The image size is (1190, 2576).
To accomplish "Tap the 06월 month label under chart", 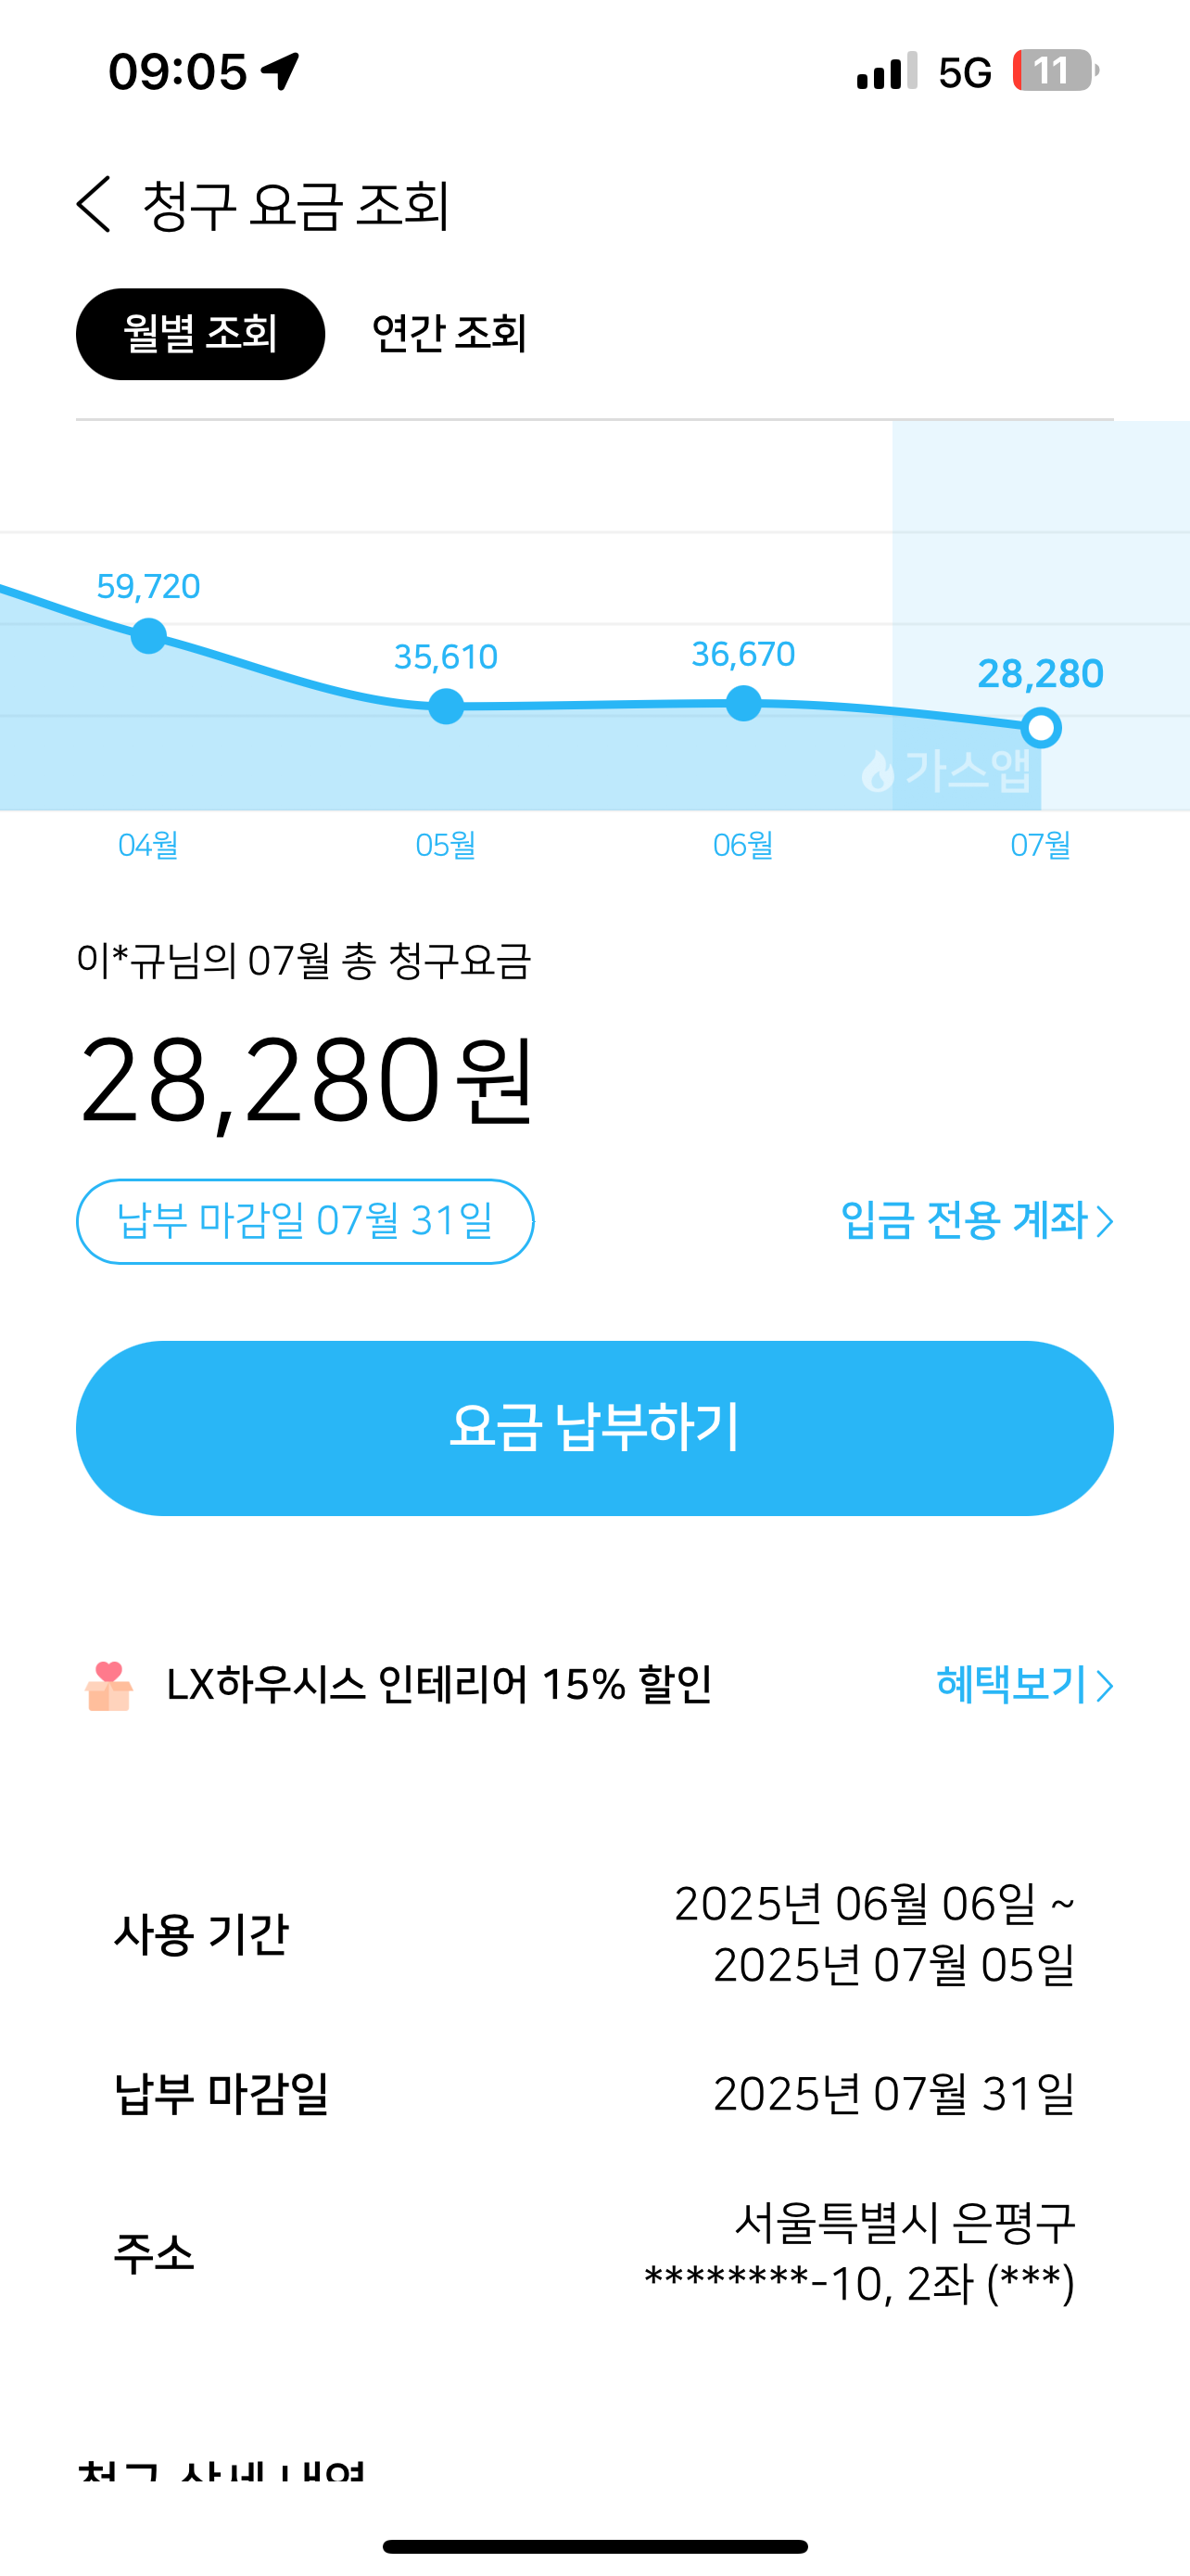I will pyautogui.click(x=743, y=846).
